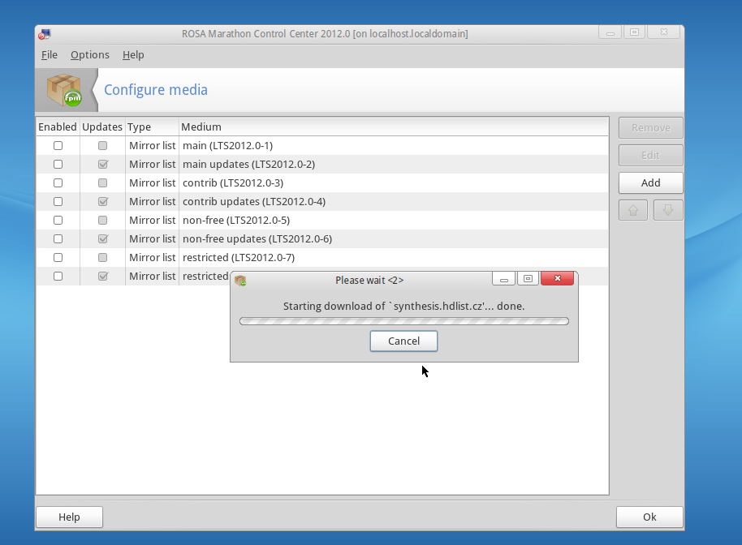Close the Please wait dialog with red X
The height and width of the screenshot is (545, 742).
click(x=557, y=278)
